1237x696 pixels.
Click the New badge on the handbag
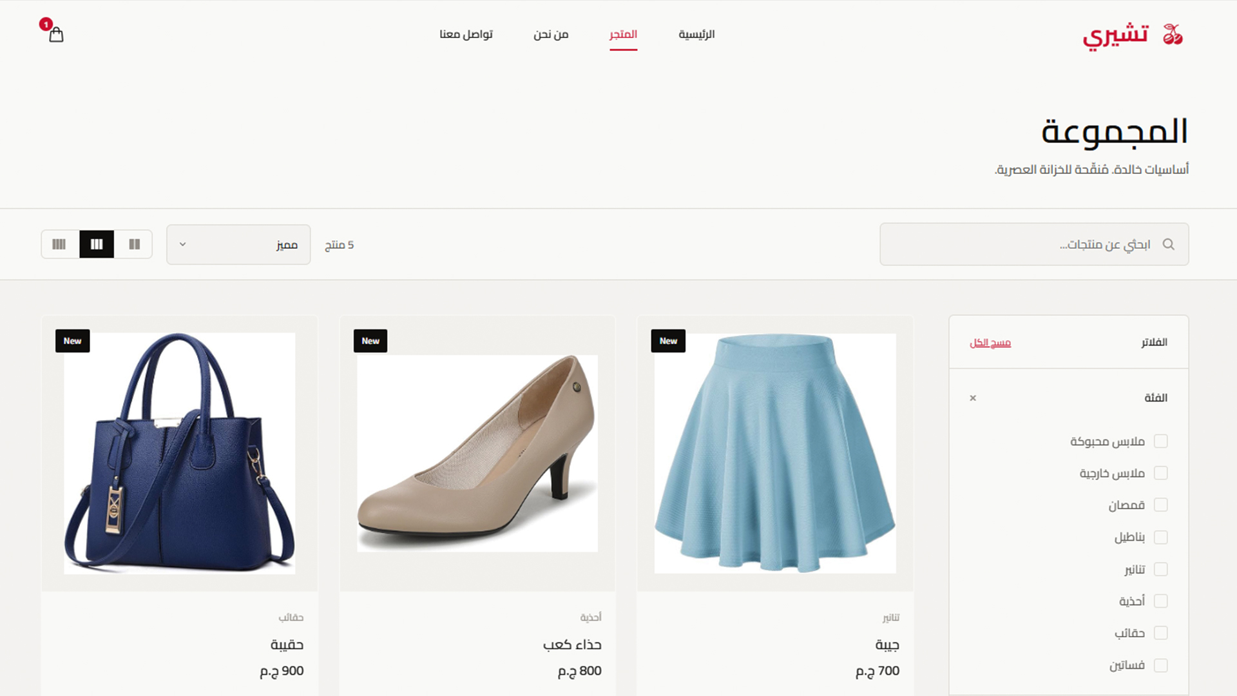pos(72,341)
